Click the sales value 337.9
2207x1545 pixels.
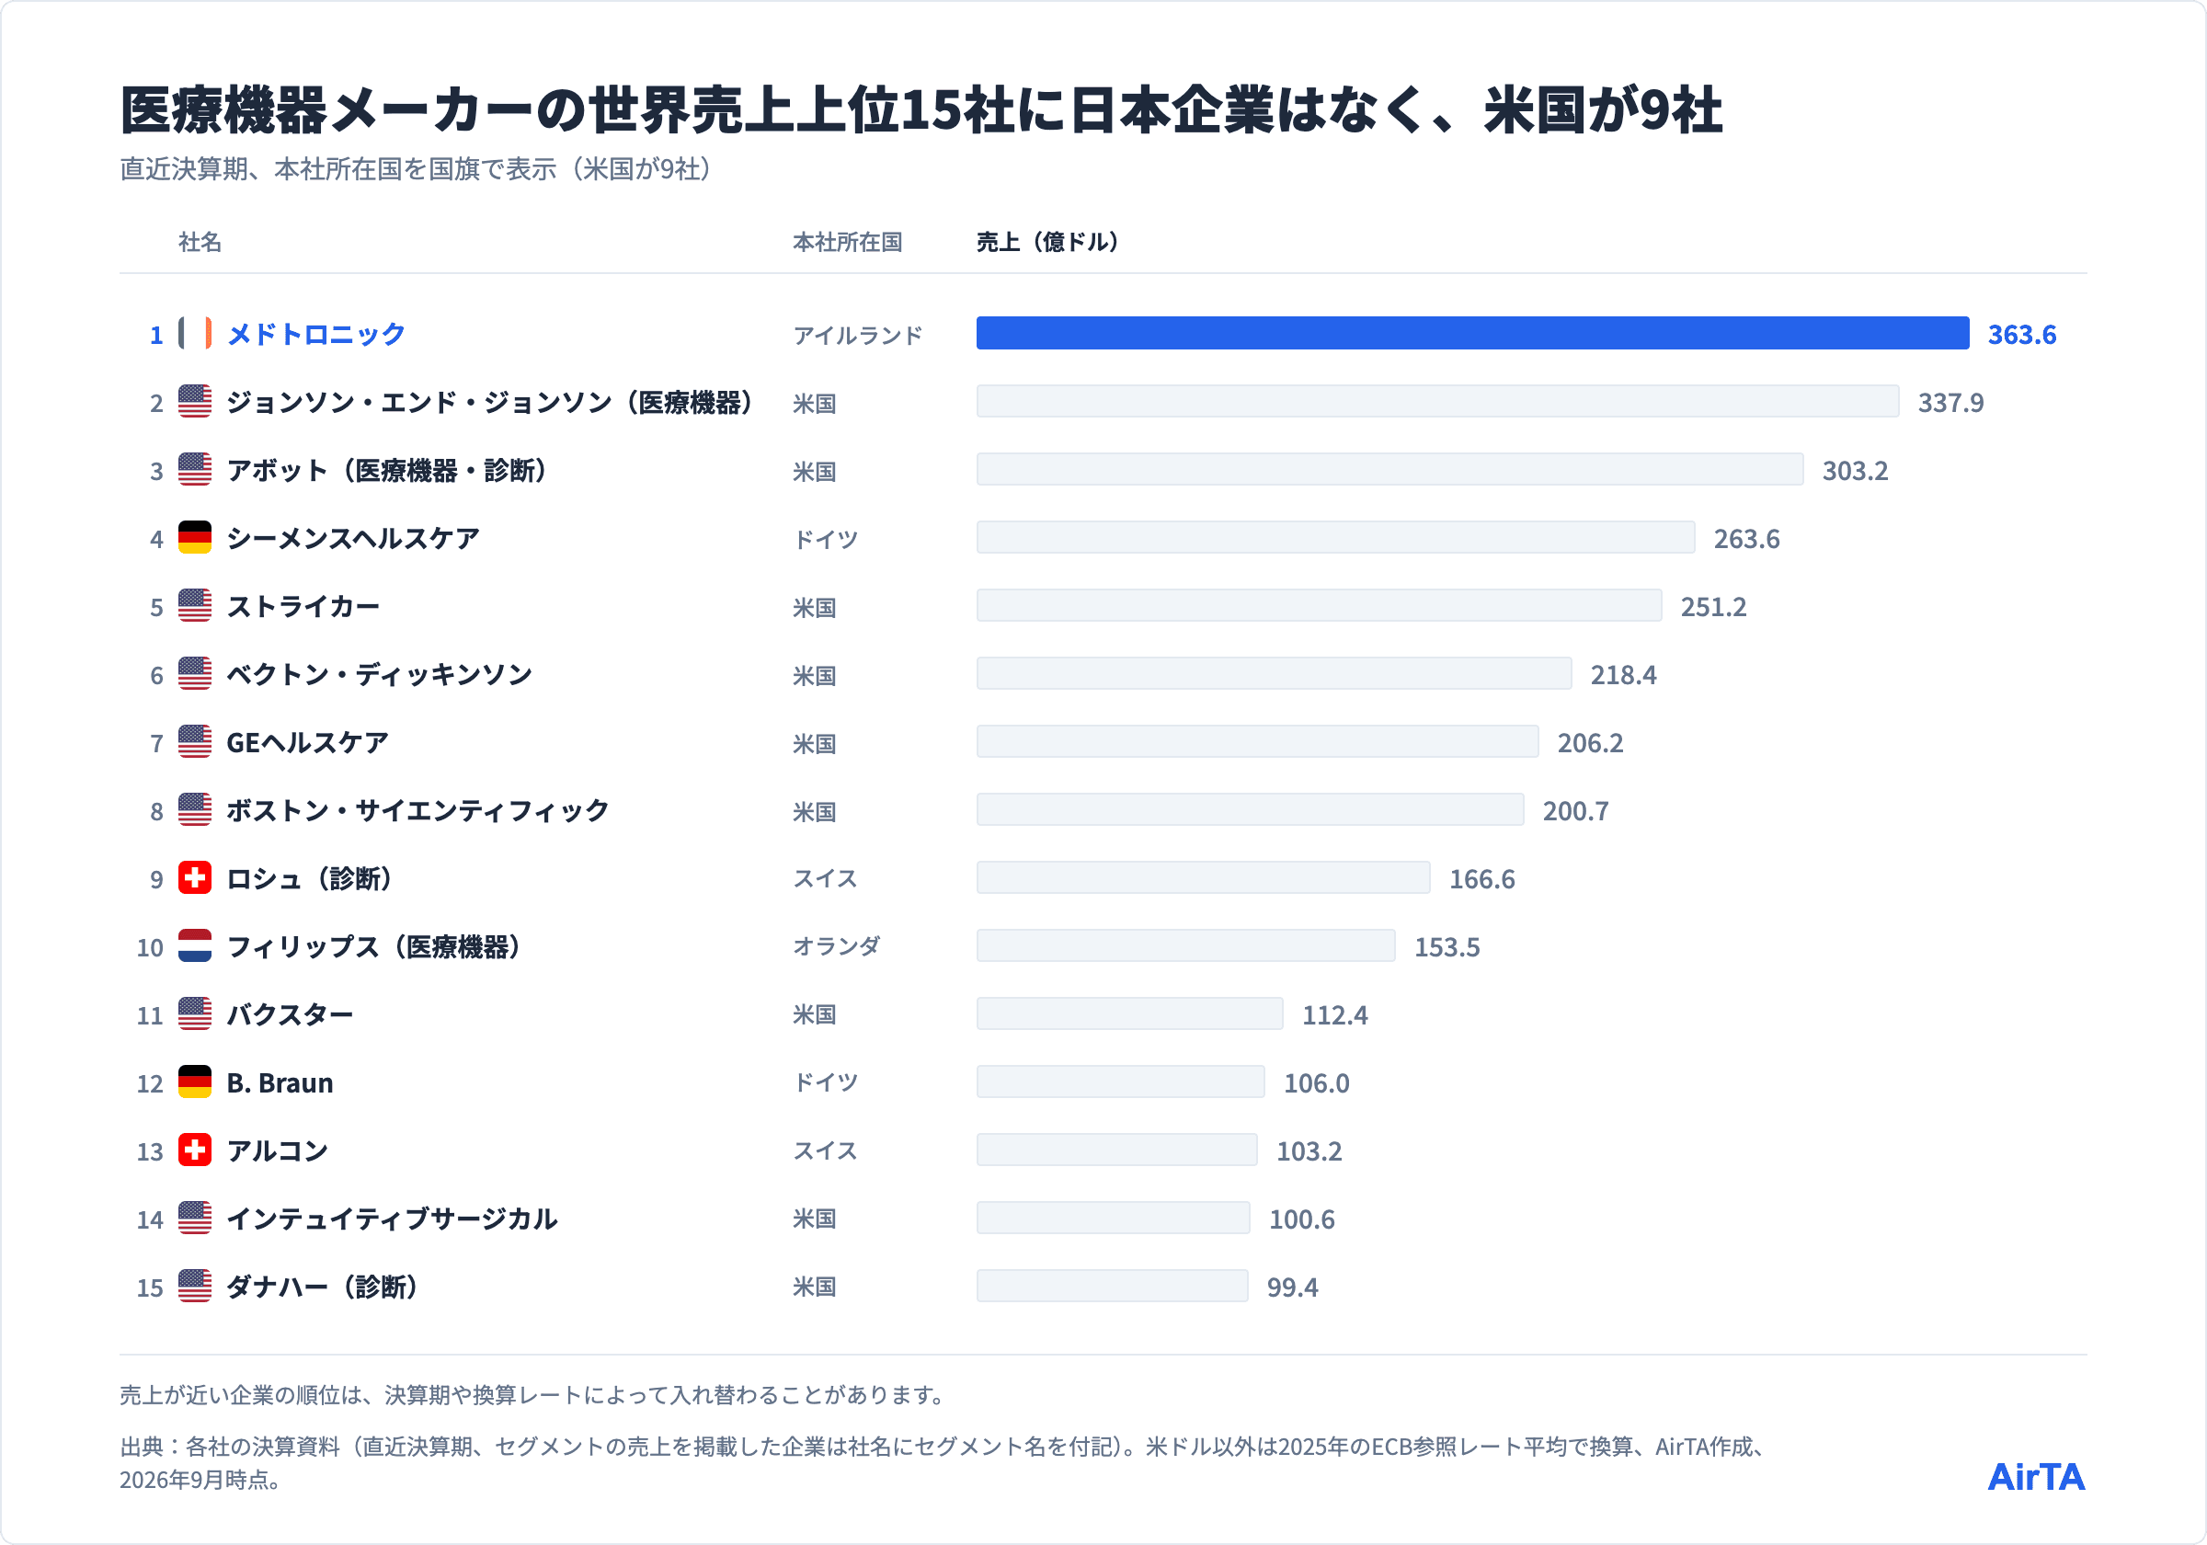(x=1951, y=403)
